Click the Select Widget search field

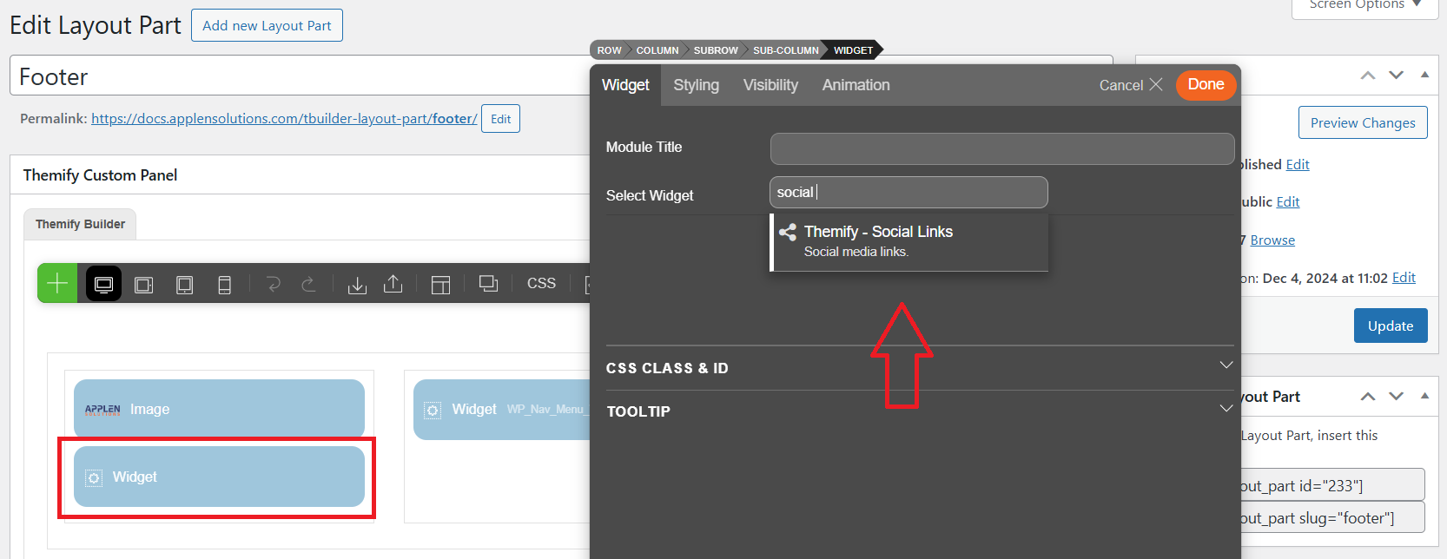(x=909, y=193)
